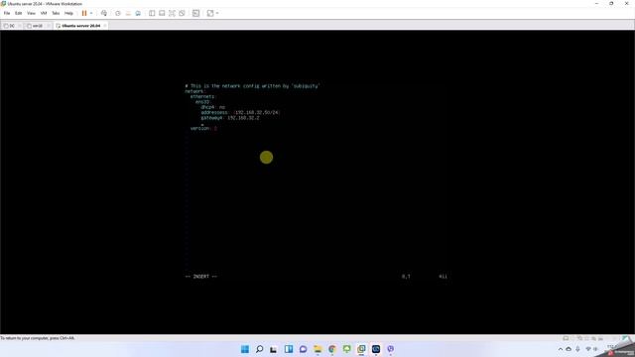This screenshot has height=357, width=635.
Task: Close the Ubuntu server 20.04 tab
Action: (105, 26)
